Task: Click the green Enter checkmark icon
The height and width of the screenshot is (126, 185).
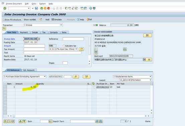Action: coord(5,8)
